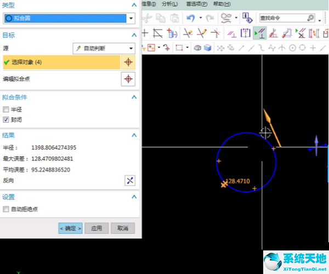Click the 应用 apply button

(x=97, y=228)
